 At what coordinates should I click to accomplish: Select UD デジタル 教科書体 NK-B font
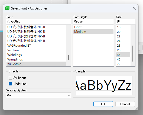(36, 27)
